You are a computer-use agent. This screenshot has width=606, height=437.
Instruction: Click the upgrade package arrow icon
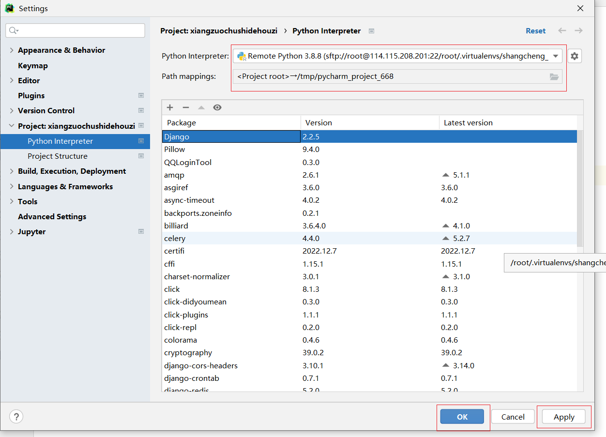(201, 107)
